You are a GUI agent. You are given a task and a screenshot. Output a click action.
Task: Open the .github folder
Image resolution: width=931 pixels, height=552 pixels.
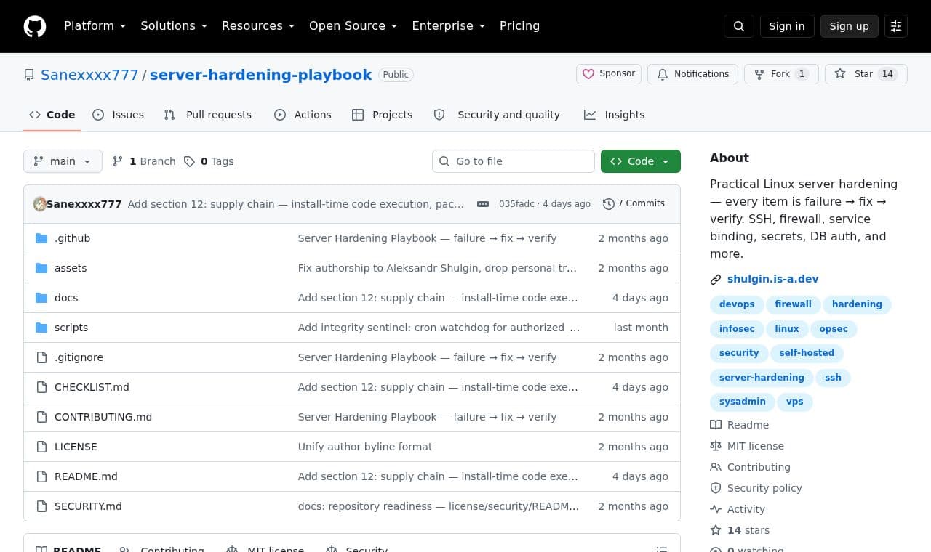click(72, 238)
